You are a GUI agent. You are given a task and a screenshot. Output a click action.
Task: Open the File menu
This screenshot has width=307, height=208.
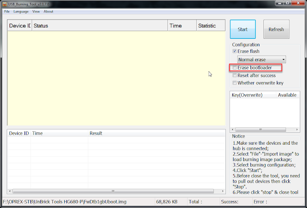coord(7,11)
